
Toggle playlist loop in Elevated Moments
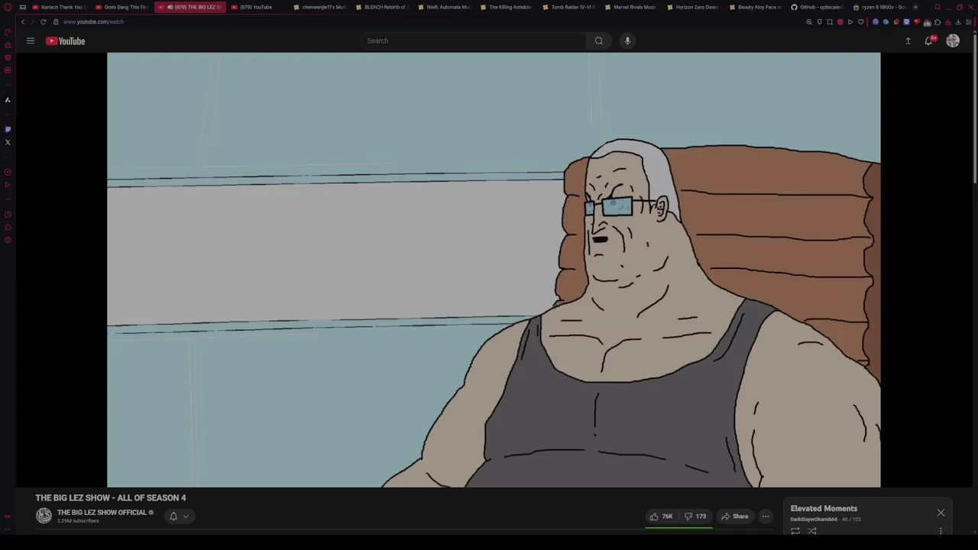tap(795, 530)
